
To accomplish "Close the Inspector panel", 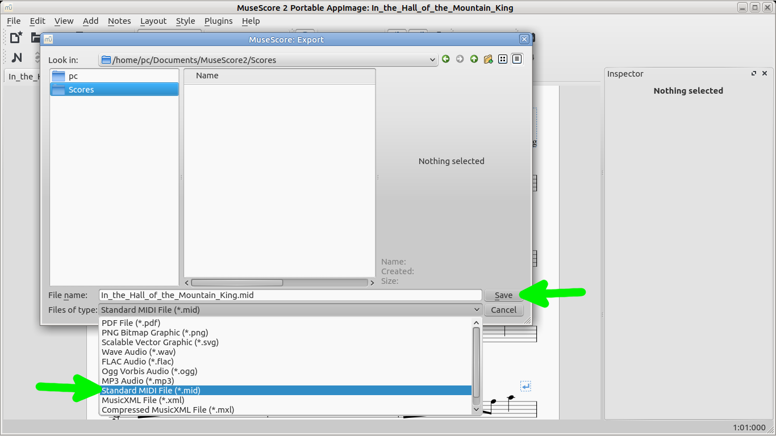I will tap(765, 74).
